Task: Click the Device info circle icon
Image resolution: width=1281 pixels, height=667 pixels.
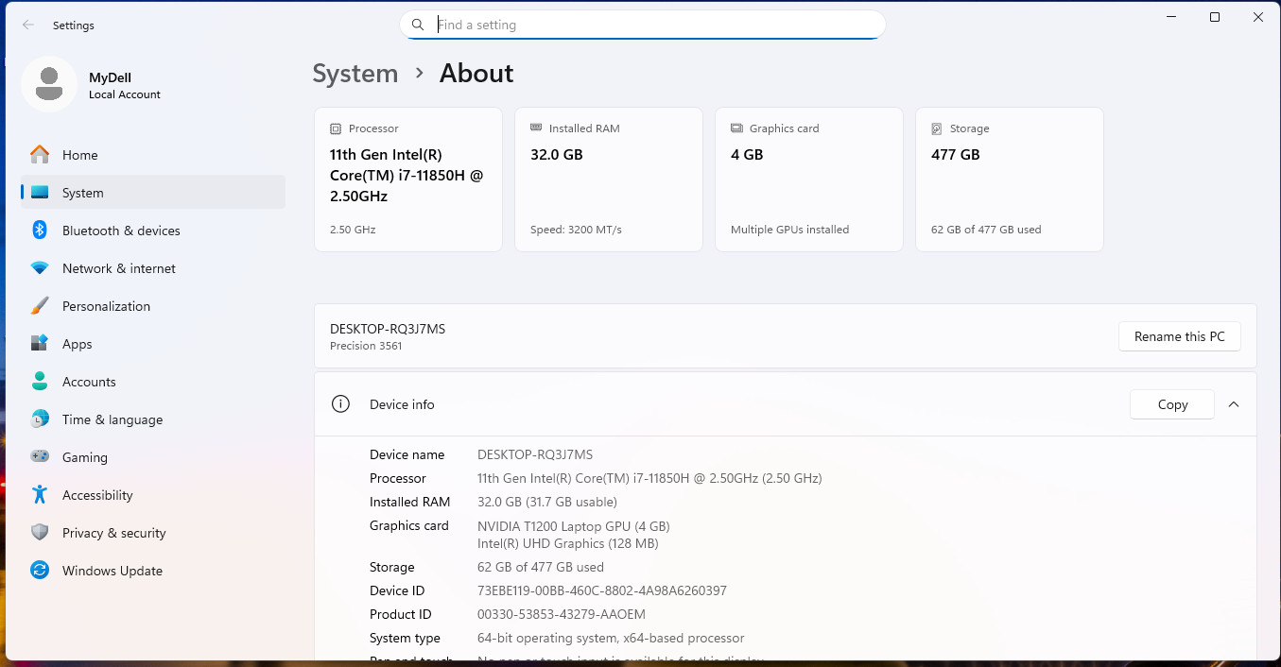Action: 340,404
